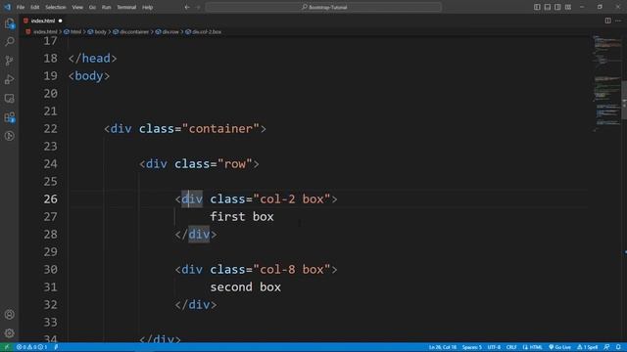
Task: Open the errors and warnings problems indicator
Action: click(31, 347)
